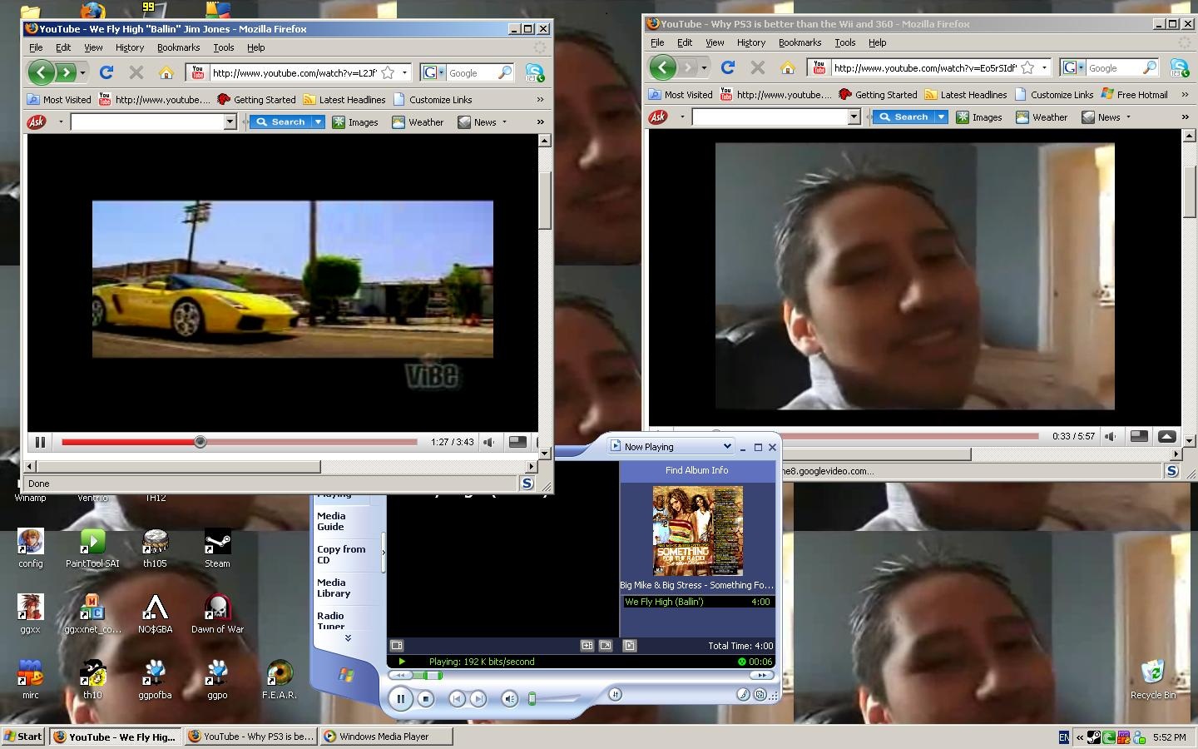
Task: Open the F.E.A.R. desktop icon
Action: click(280, 680)
